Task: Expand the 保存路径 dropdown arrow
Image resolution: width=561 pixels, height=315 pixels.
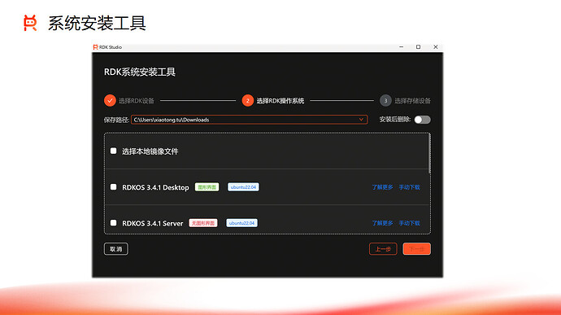Action: pos(361,120)
